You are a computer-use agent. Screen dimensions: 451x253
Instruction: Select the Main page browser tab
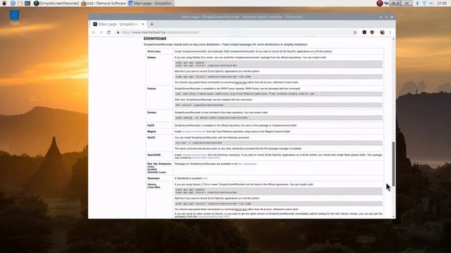118,24
